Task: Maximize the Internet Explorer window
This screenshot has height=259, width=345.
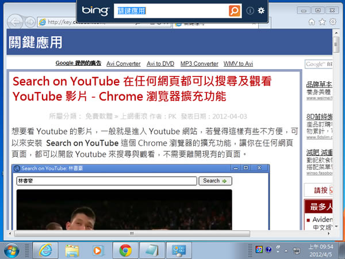Action: (318, 10)
